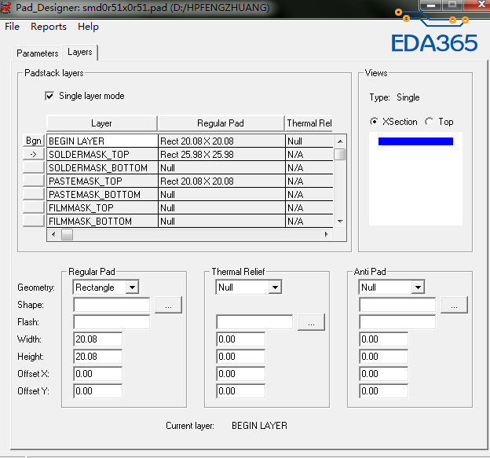This screenshot has width=490, height=458.
Task: Open the Anti Pad geometry dropdown
Action: point(418,288)
